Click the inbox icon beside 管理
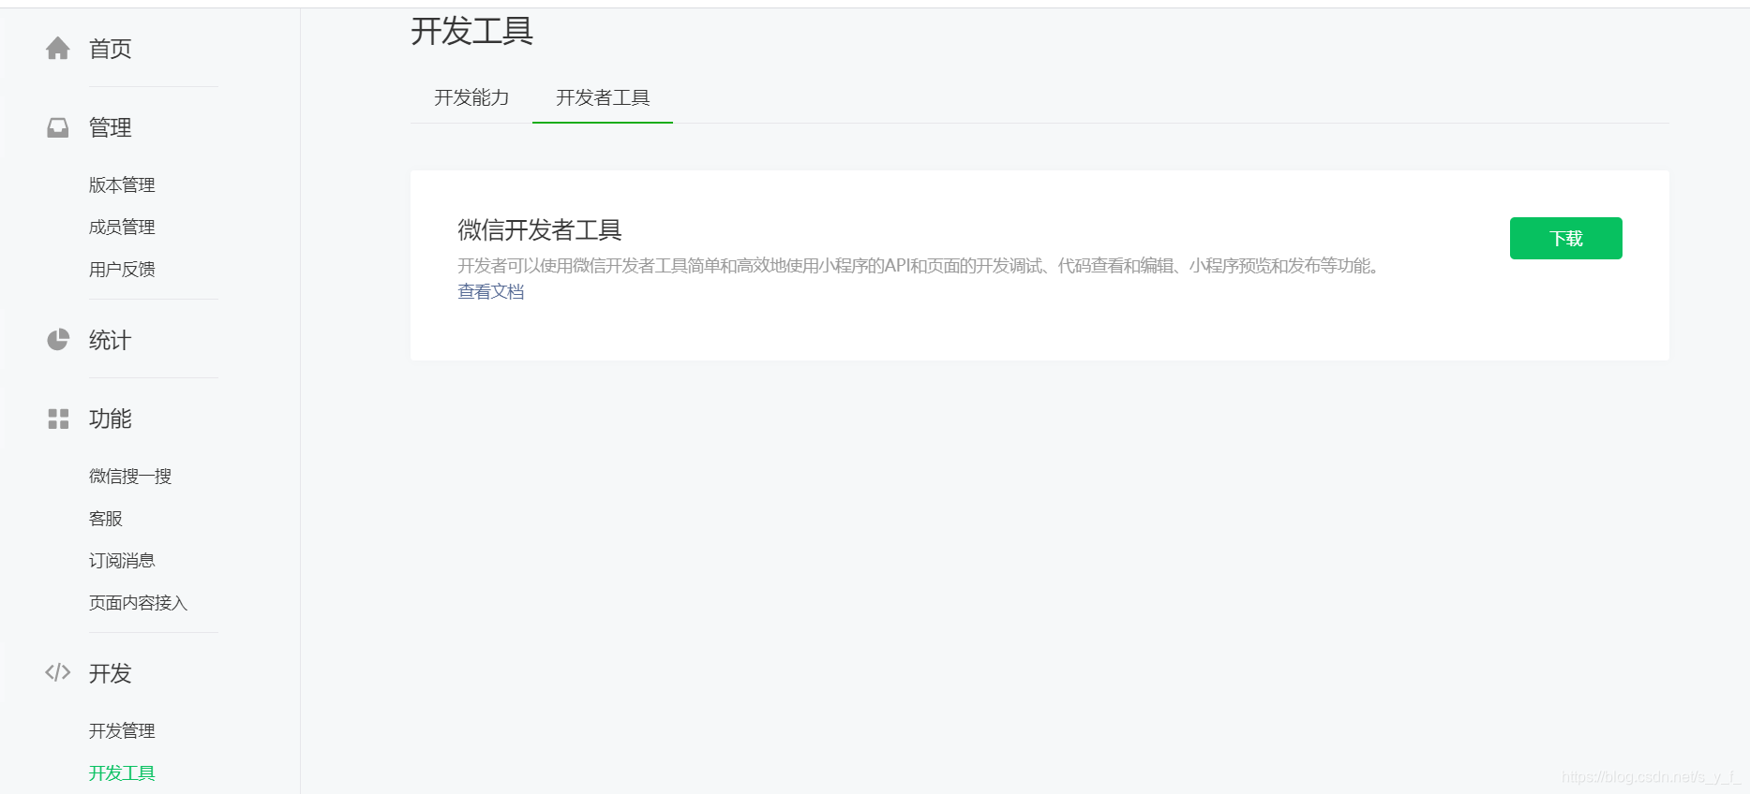Viewport: 1750px width, 794px height. (58, 127)
